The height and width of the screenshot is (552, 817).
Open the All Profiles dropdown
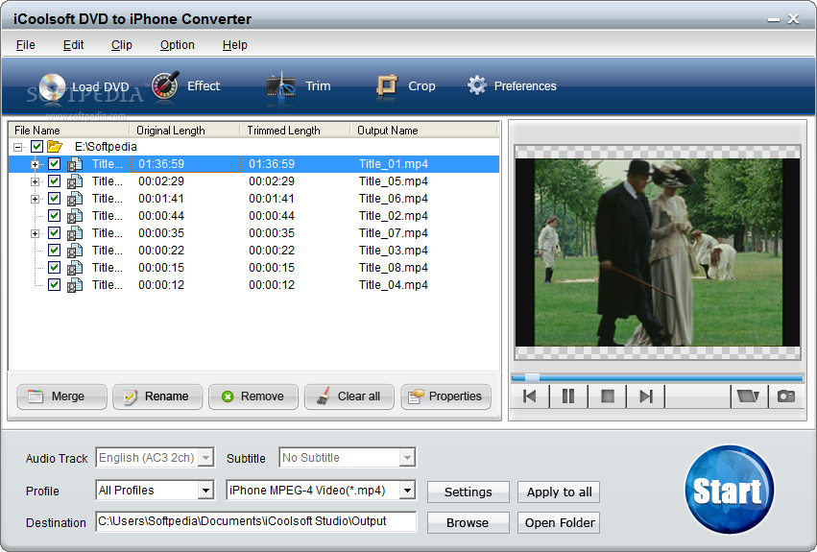click(x=206, y=490)
